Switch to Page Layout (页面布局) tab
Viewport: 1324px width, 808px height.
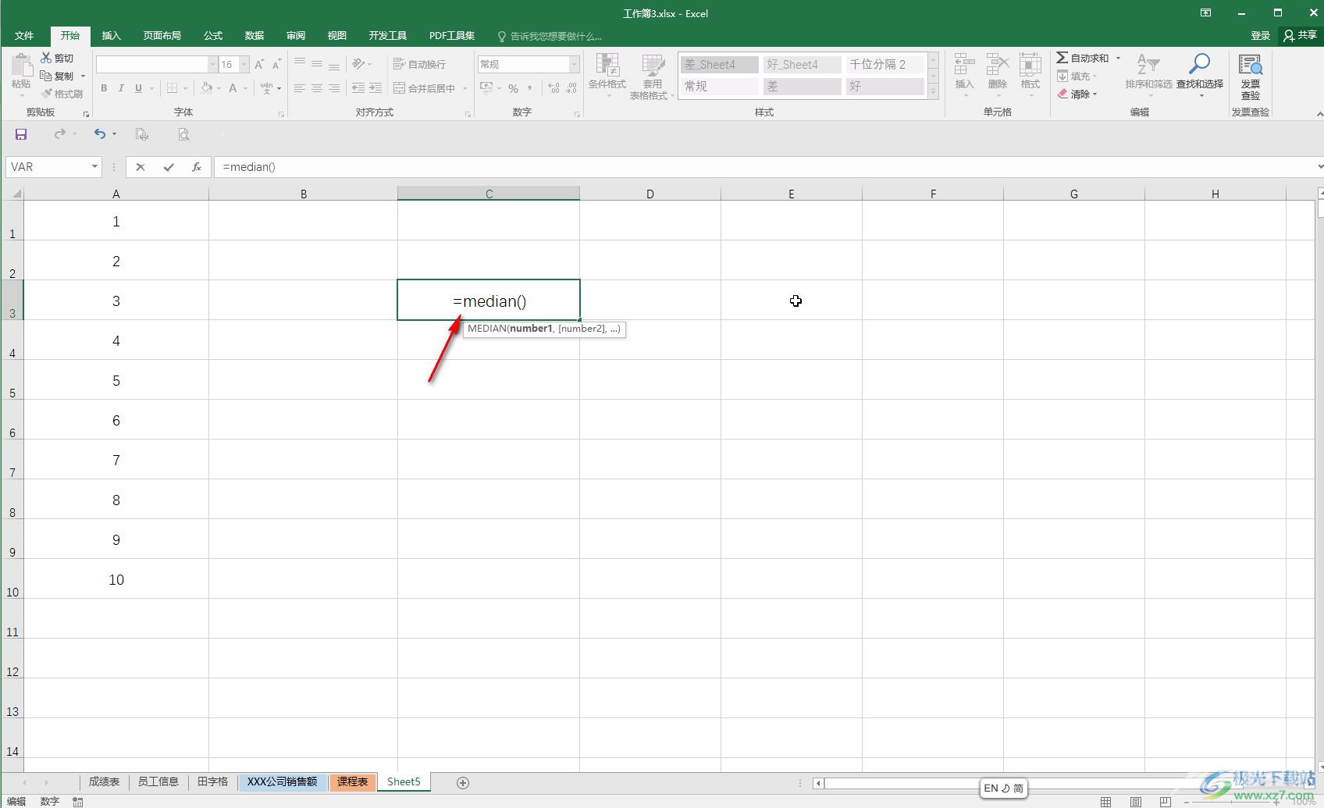click(x=162, y=36)
